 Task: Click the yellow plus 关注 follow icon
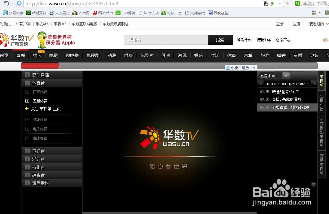27,109
